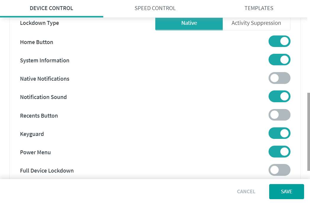Click the Native Notifications label text
The image size is (310, 203).
point(45,79)
